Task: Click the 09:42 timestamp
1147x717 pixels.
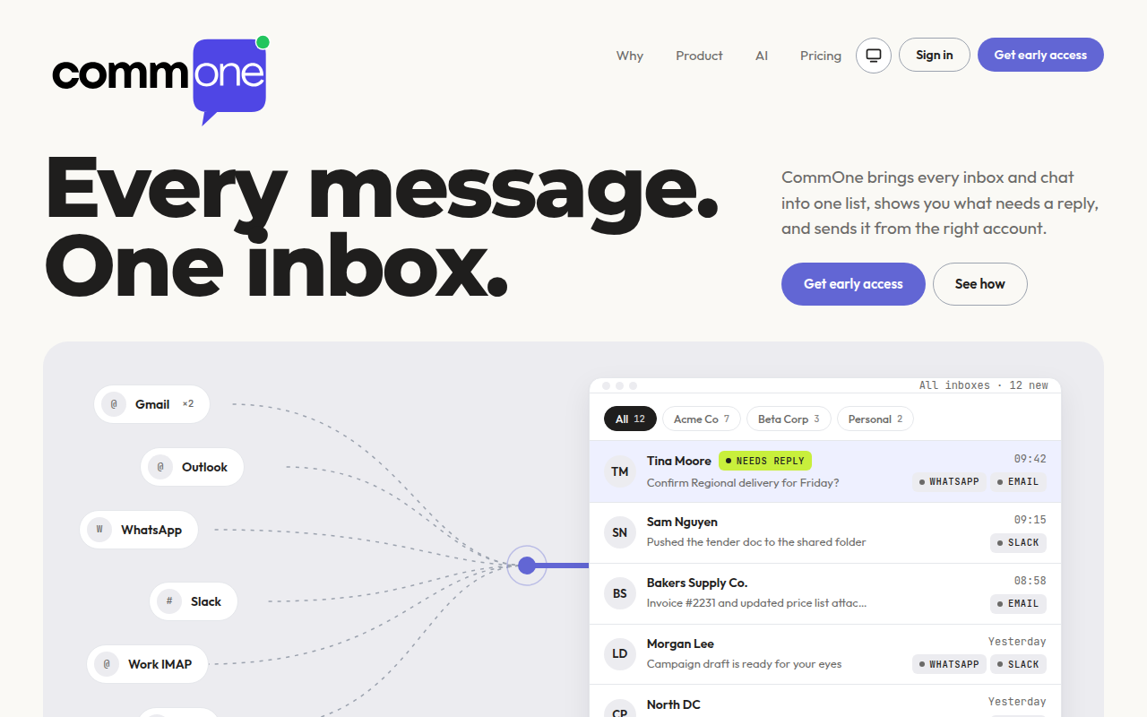Action: click(x=1030, y=459)
